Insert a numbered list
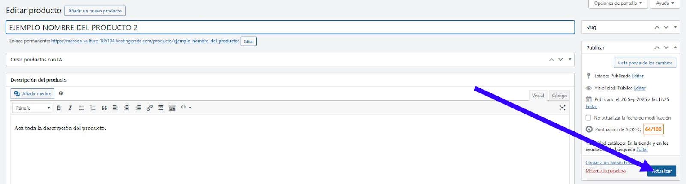 [x=93, y=108]
